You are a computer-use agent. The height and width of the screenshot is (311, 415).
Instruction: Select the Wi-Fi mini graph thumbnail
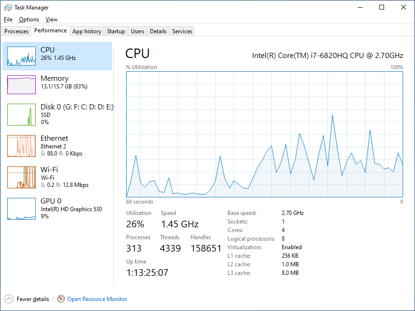[21, 177]
